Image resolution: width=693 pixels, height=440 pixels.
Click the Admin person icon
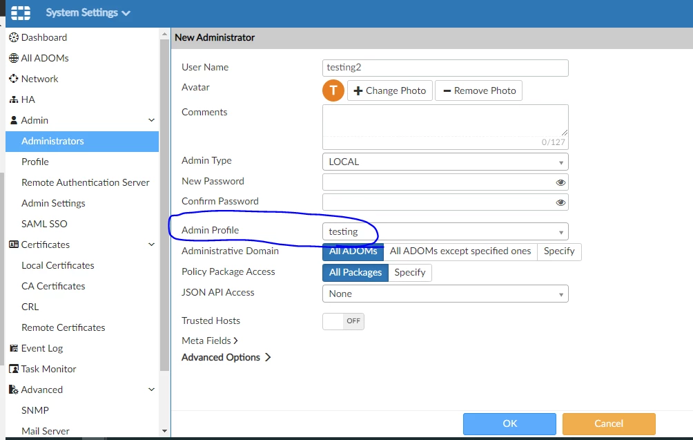coord(14,120)
